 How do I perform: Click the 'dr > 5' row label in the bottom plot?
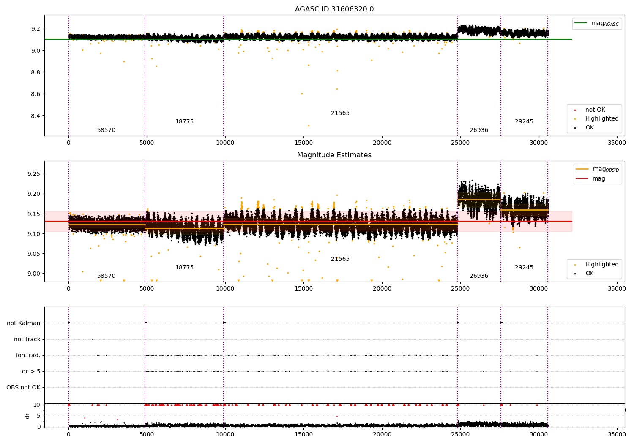coord(31,372)
